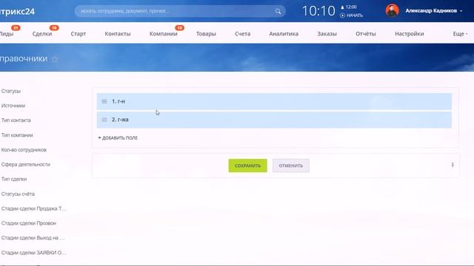Open the Товары tab
This screenshot has width=474, height=266.
tap(206, 34)
